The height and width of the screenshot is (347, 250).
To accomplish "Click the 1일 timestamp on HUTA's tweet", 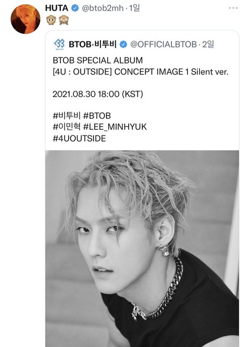I will pos(134,8).
